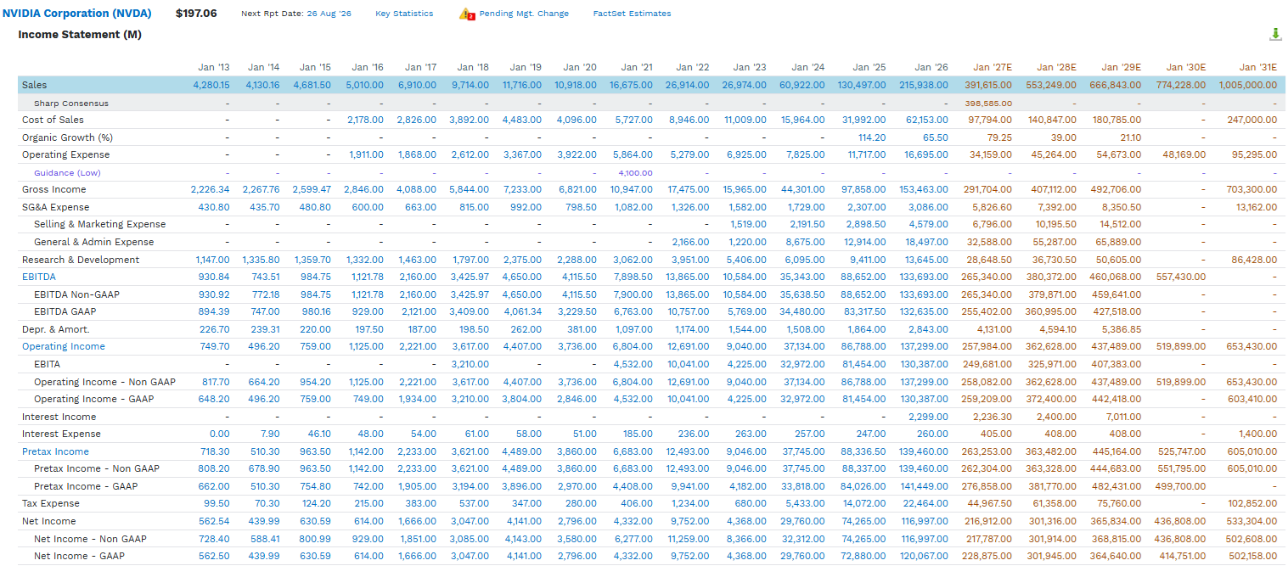Image resolution: width=1288 pixels, height=566 pixels.
Task: Click the Jan '31E column header
Action: click(x=1257, y=67)
